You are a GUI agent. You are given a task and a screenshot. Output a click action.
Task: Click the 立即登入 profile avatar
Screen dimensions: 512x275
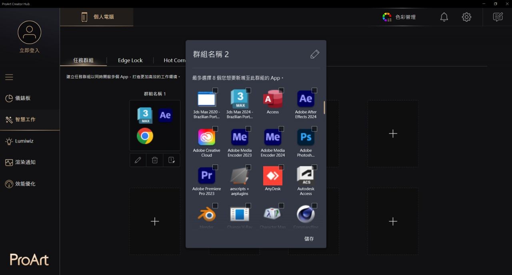[30, 33]
